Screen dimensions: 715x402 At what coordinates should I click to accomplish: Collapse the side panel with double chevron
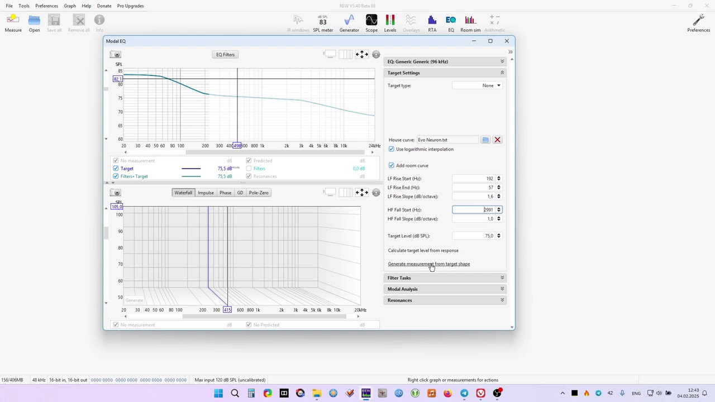pos(510,52)
